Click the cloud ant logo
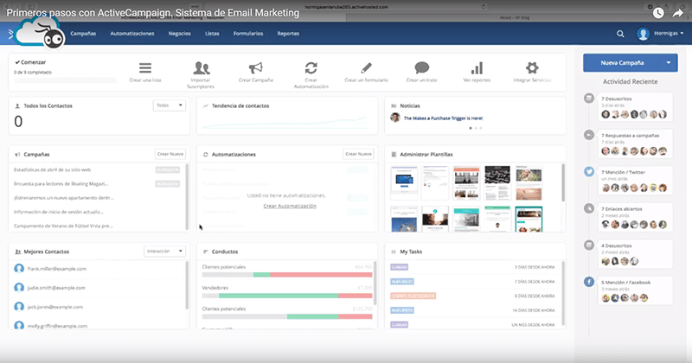The width and height of the screenshot is (692, 363). [x=40, y=33]
